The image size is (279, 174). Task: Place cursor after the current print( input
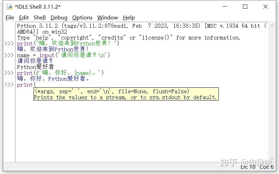point(36,85)
